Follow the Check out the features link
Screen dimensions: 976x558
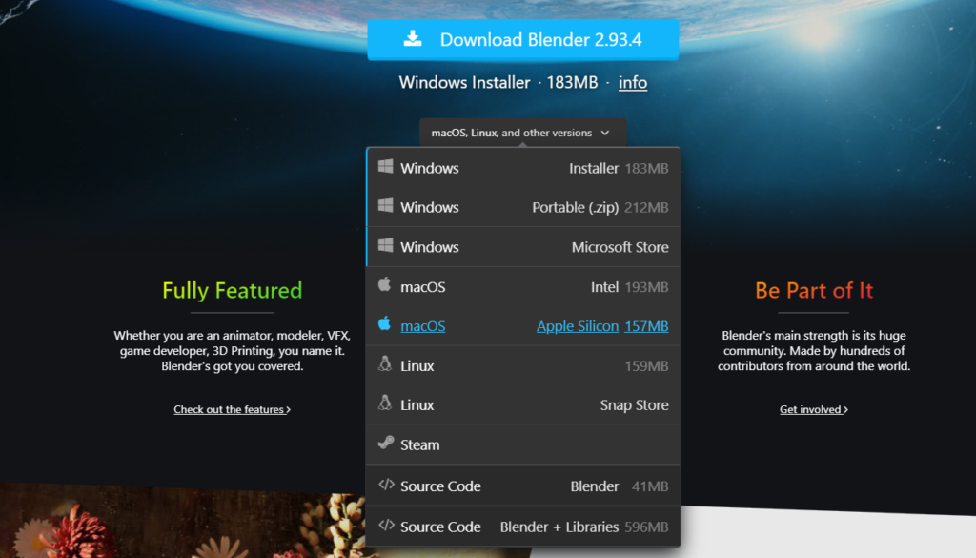click(232, 409)
